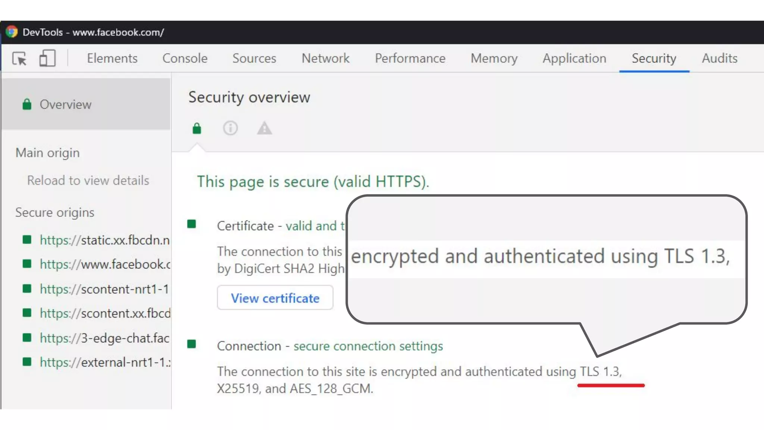Select the Overview sidebar item
Viewport: 764px width, 430px height.
65,105
